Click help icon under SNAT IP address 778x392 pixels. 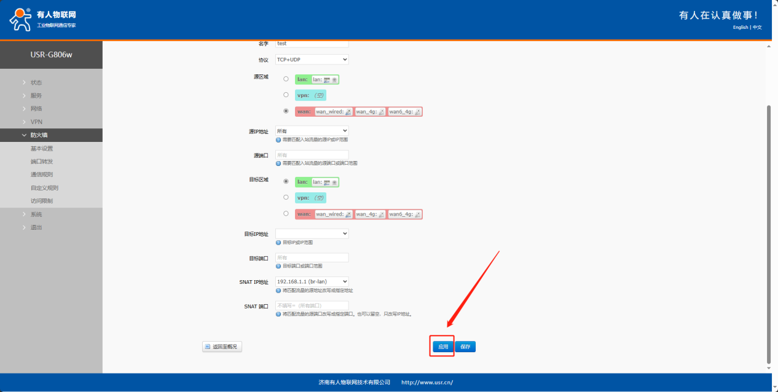point(278,291)
